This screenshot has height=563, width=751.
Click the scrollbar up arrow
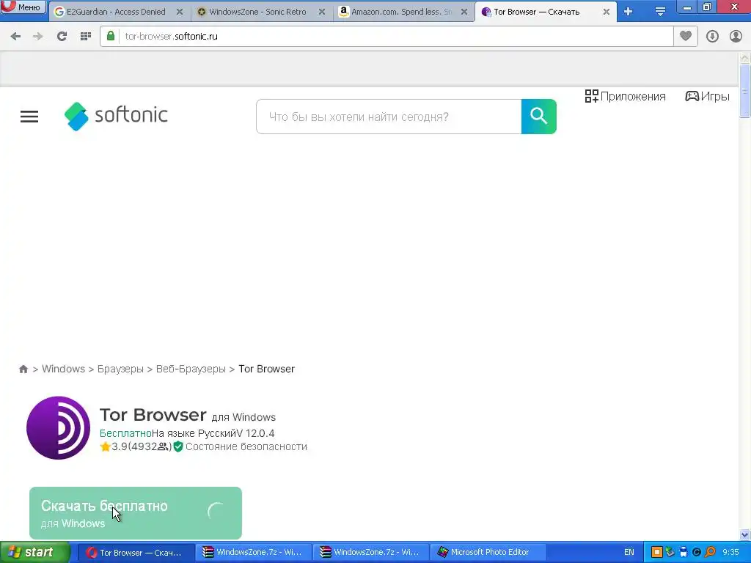745,58
